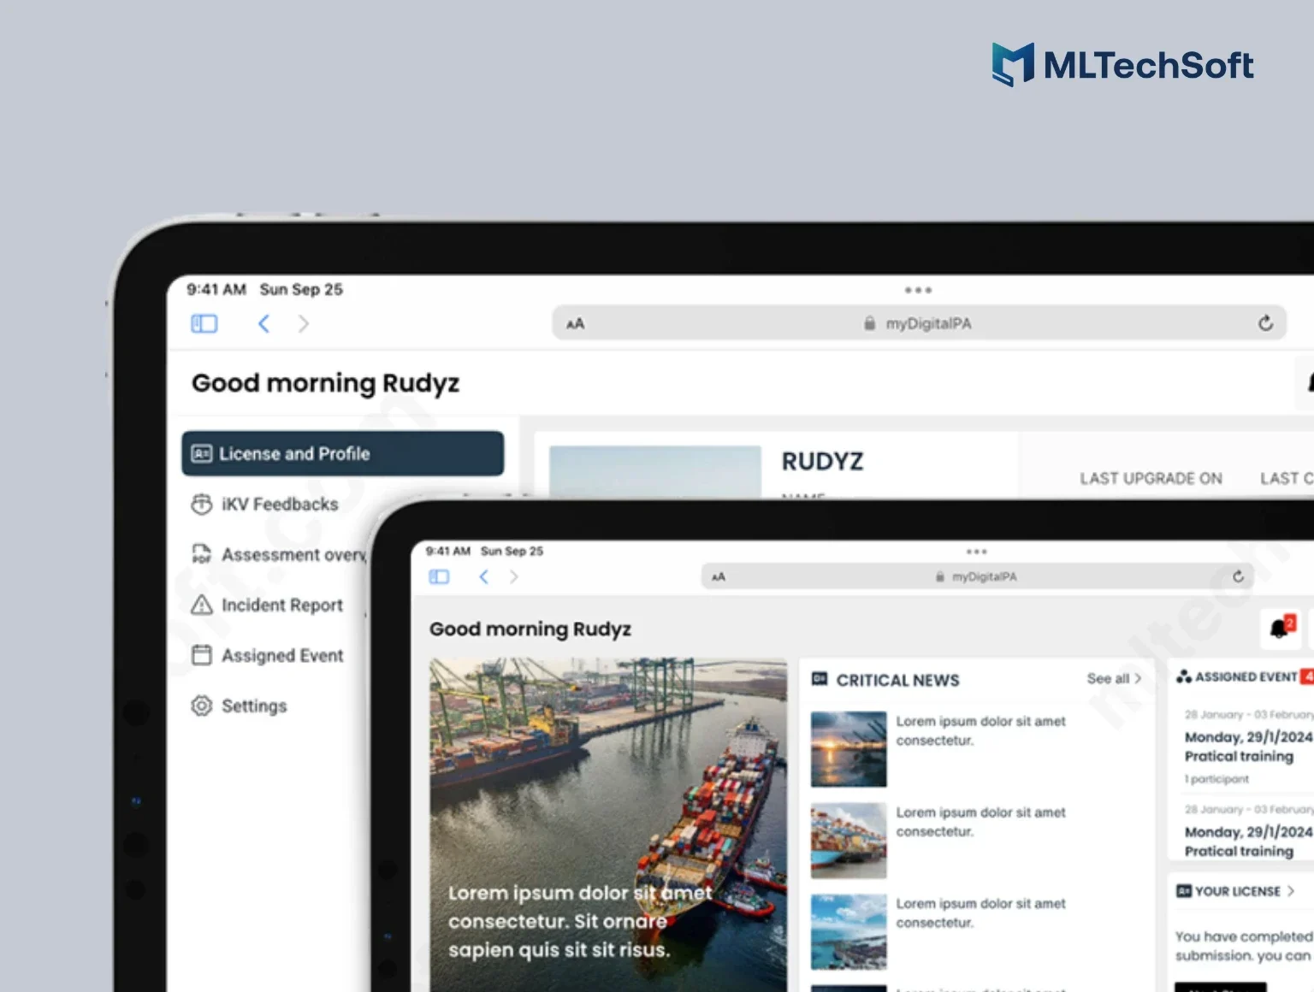
Task: Click the sidebar toggle icon in back browser
Action: click(x=204, y=323)
